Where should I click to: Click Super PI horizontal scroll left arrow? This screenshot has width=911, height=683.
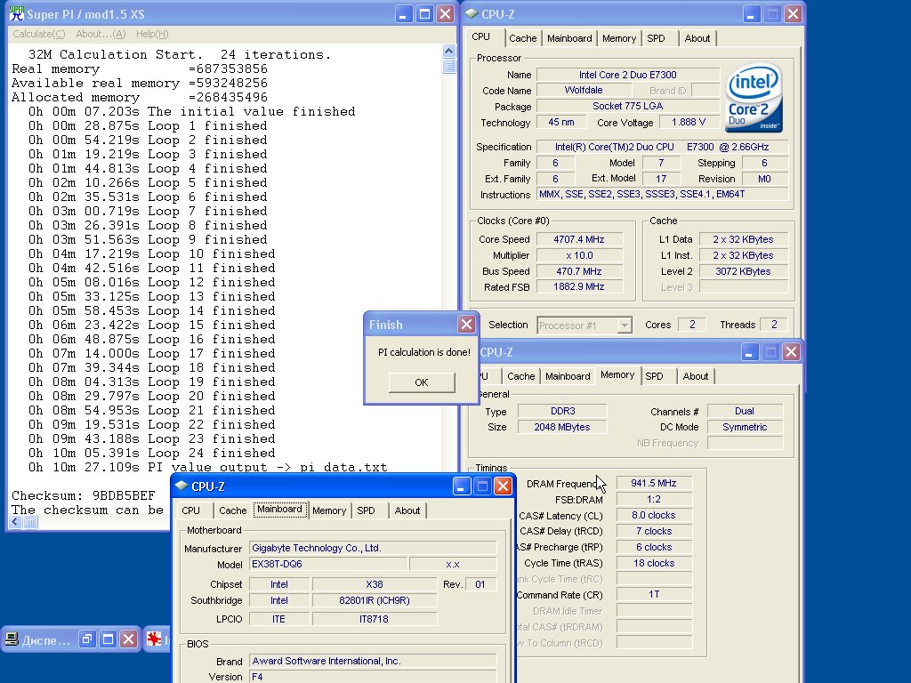pos(16,521)
